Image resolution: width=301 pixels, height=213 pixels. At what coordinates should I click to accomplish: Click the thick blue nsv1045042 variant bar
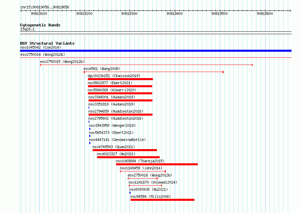tap(156, 51)
